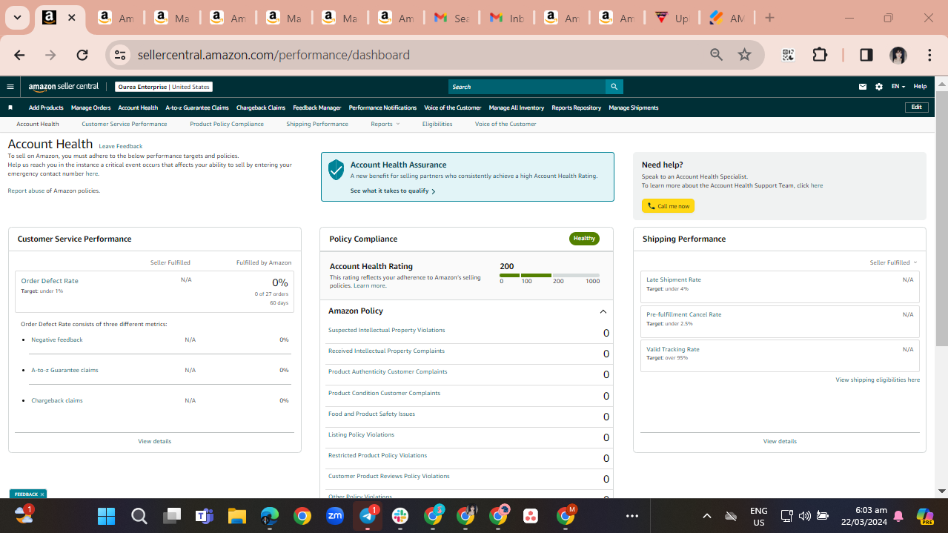This screenshot has width=948, height=533.
Task: Open Negative feedback metric link
Action: (57, 340)
